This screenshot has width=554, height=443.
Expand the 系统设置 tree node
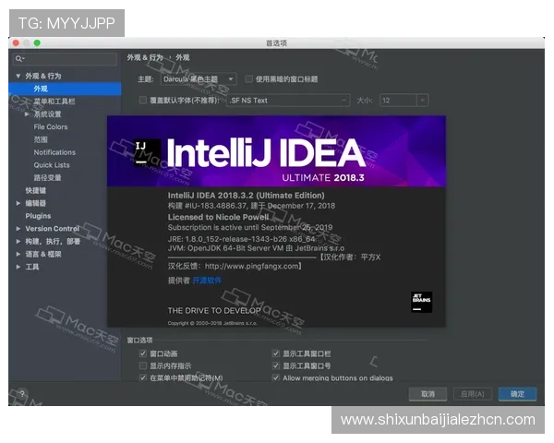click(x=27, y=114)
